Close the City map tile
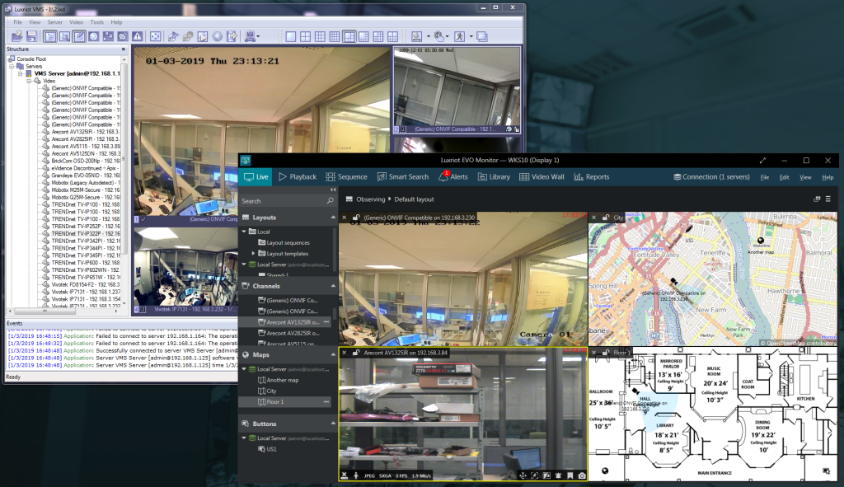Viewport: 844px width, 487px height. [x=593, y=218]
